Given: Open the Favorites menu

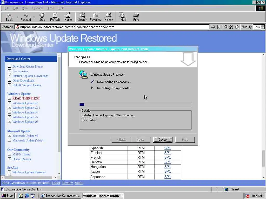Looking at the screenshot, I should 38,8.
